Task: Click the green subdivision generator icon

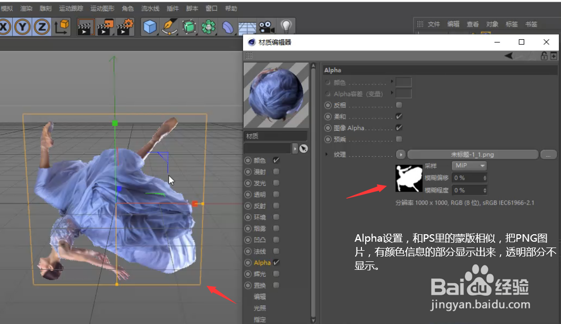Action: tap(189, 27)
